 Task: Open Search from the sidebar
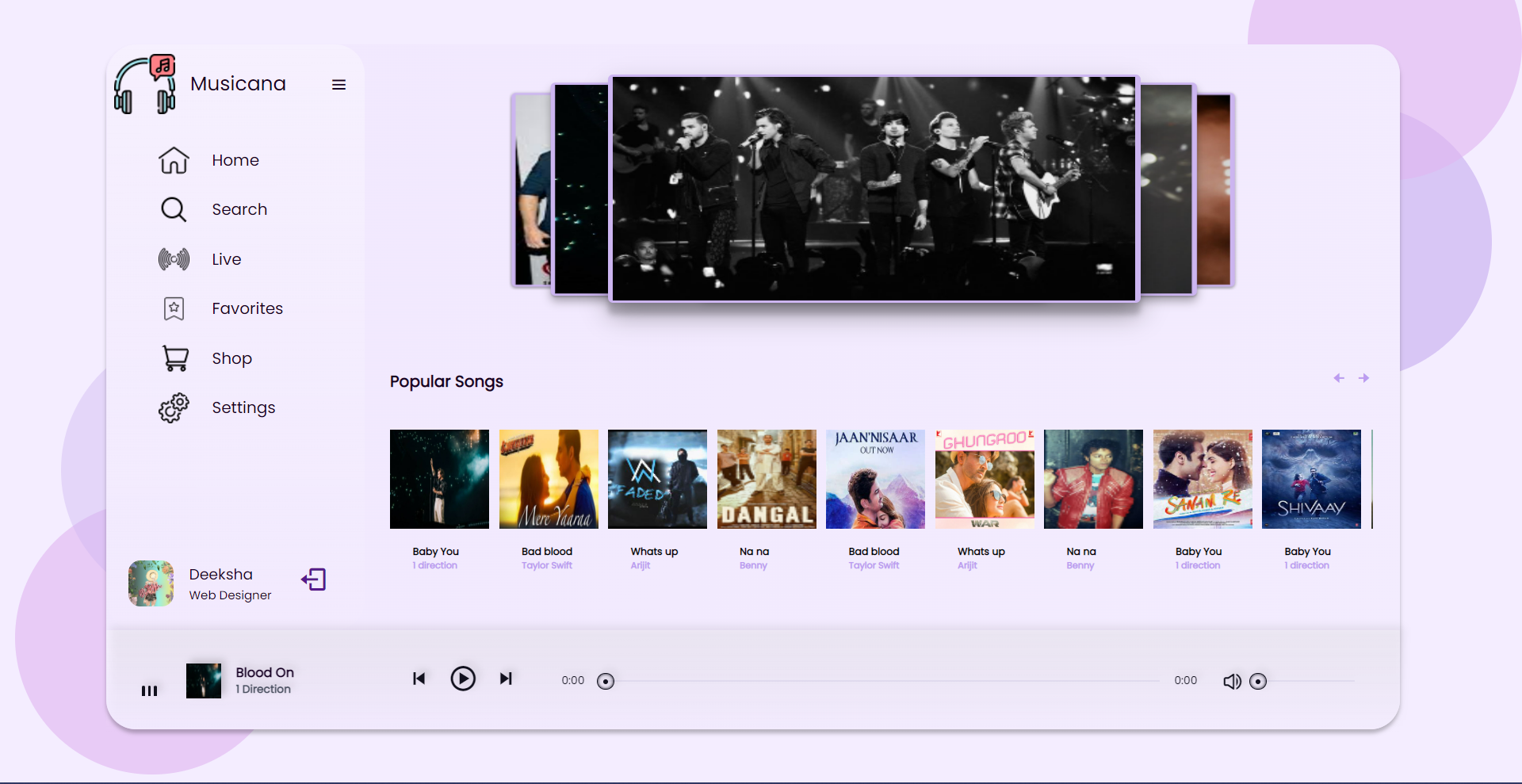[173, 209]
